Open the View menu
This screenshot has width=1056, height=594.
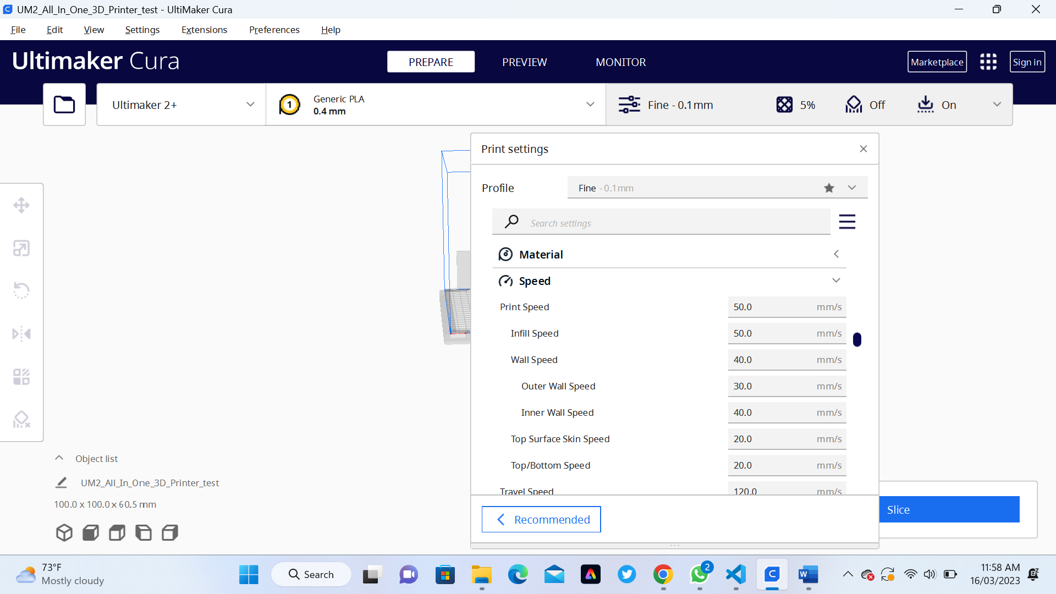tap(94, 30)
